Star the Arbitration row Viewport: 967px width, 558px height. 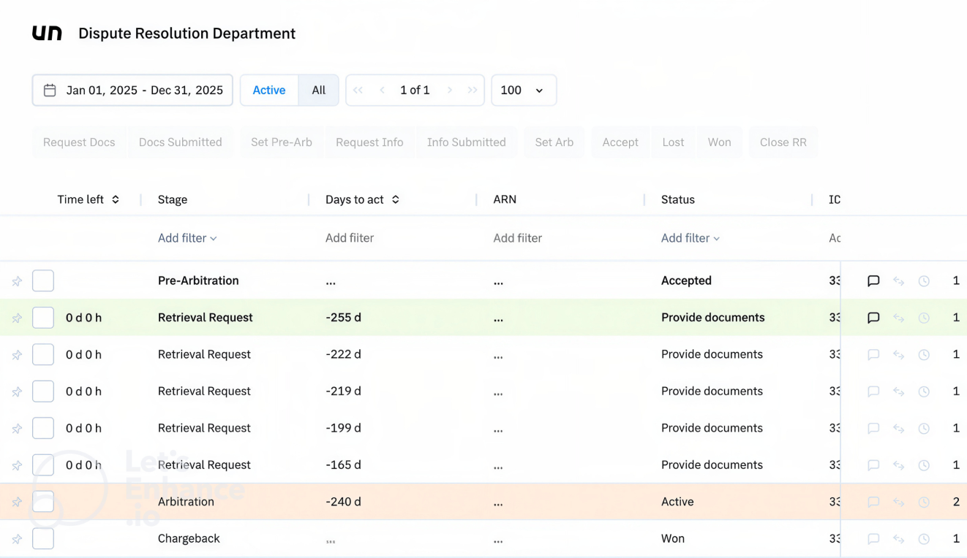[x=17, y=502]
